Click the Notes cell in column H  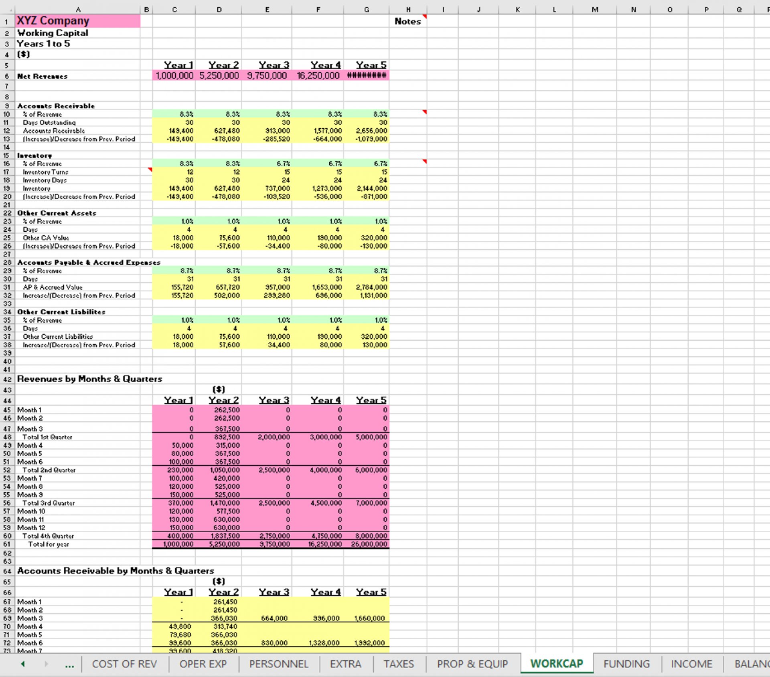click(x=408, y=21)
